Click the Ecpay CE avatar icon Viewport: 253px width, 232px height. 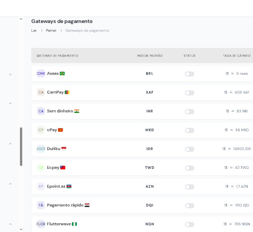[x=41, y=167]
